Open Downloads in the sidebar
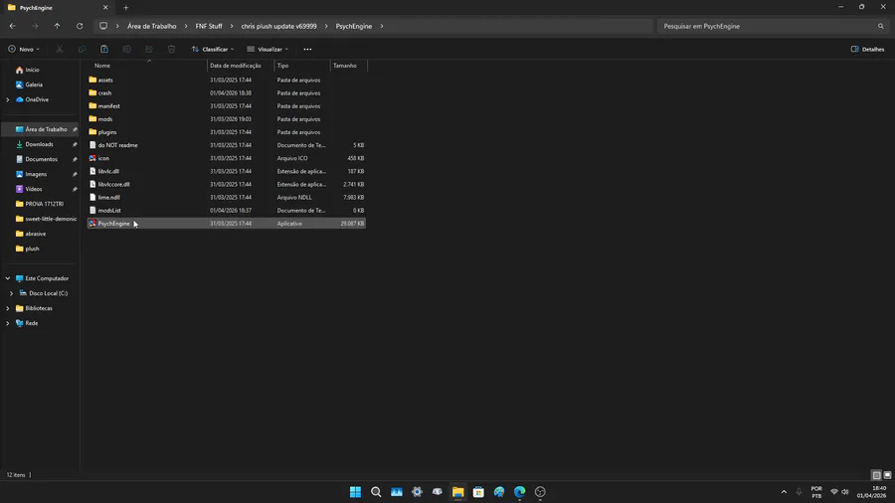 [x=40, y=144]
